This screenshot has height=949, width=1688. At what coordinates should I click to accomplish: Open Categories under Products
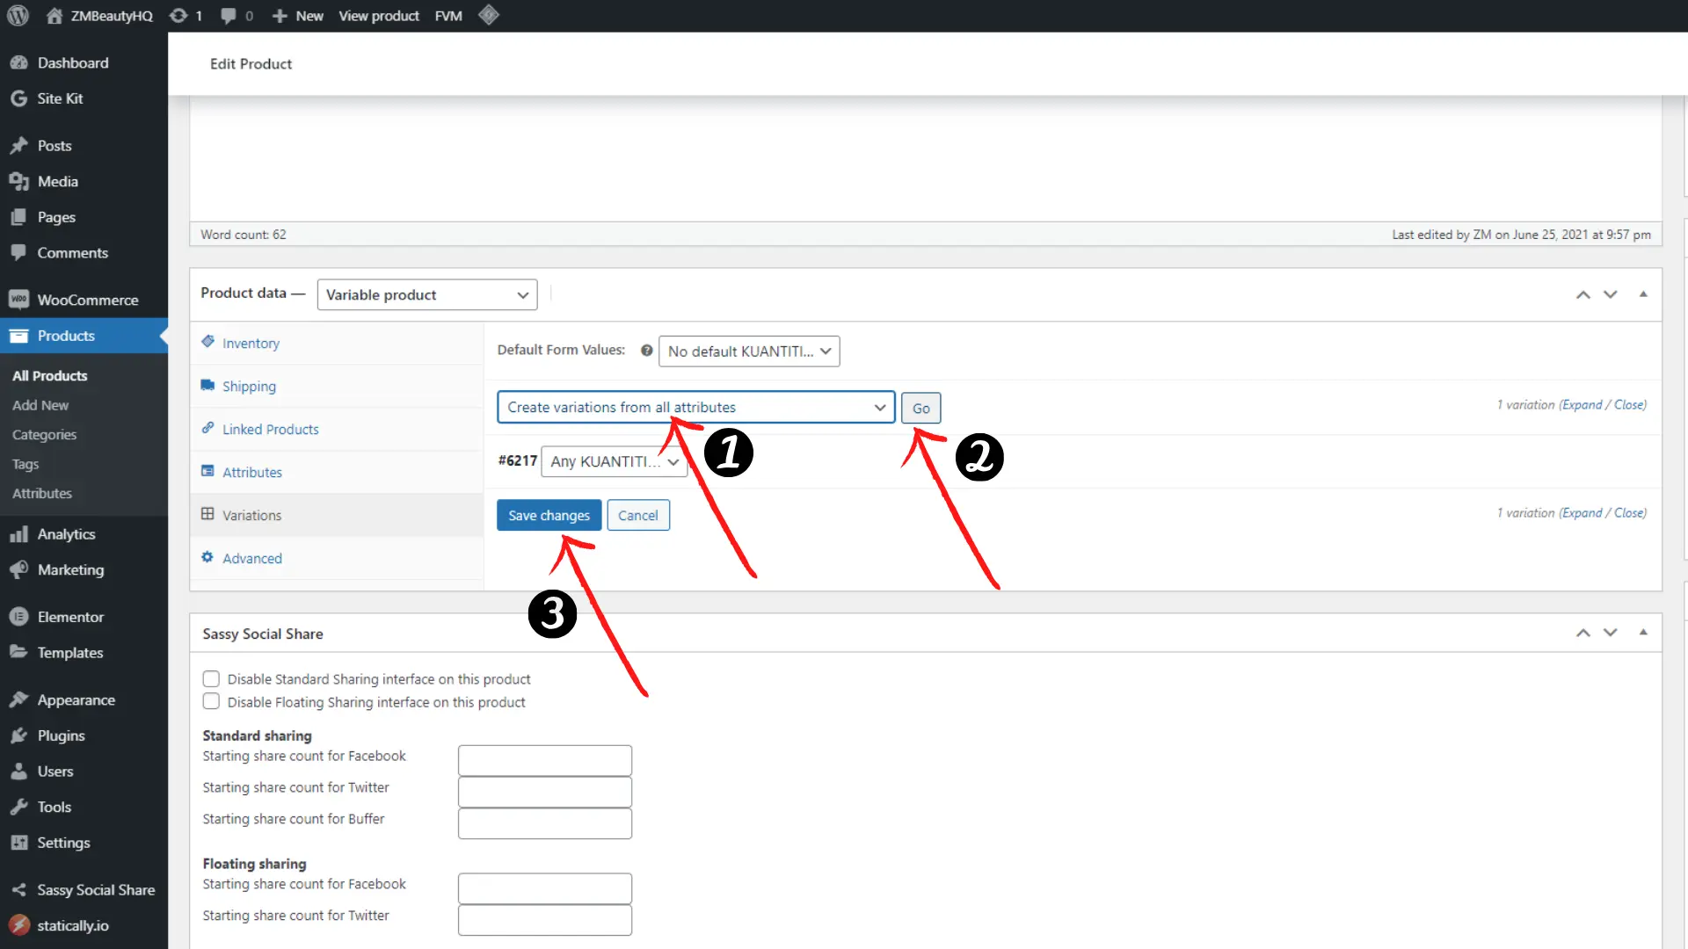coord(44,434)
